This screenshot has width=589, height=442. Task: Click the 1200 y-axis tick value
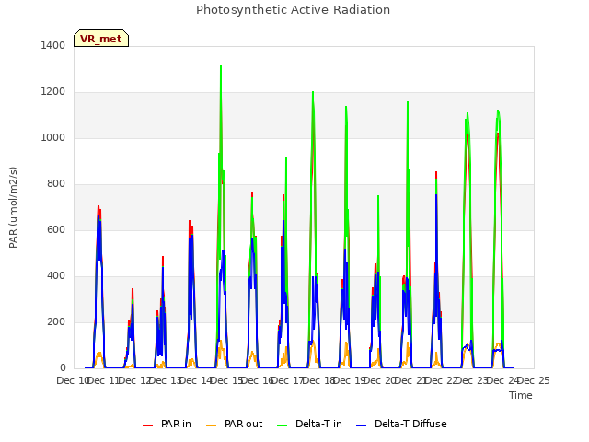click(53, 92)
